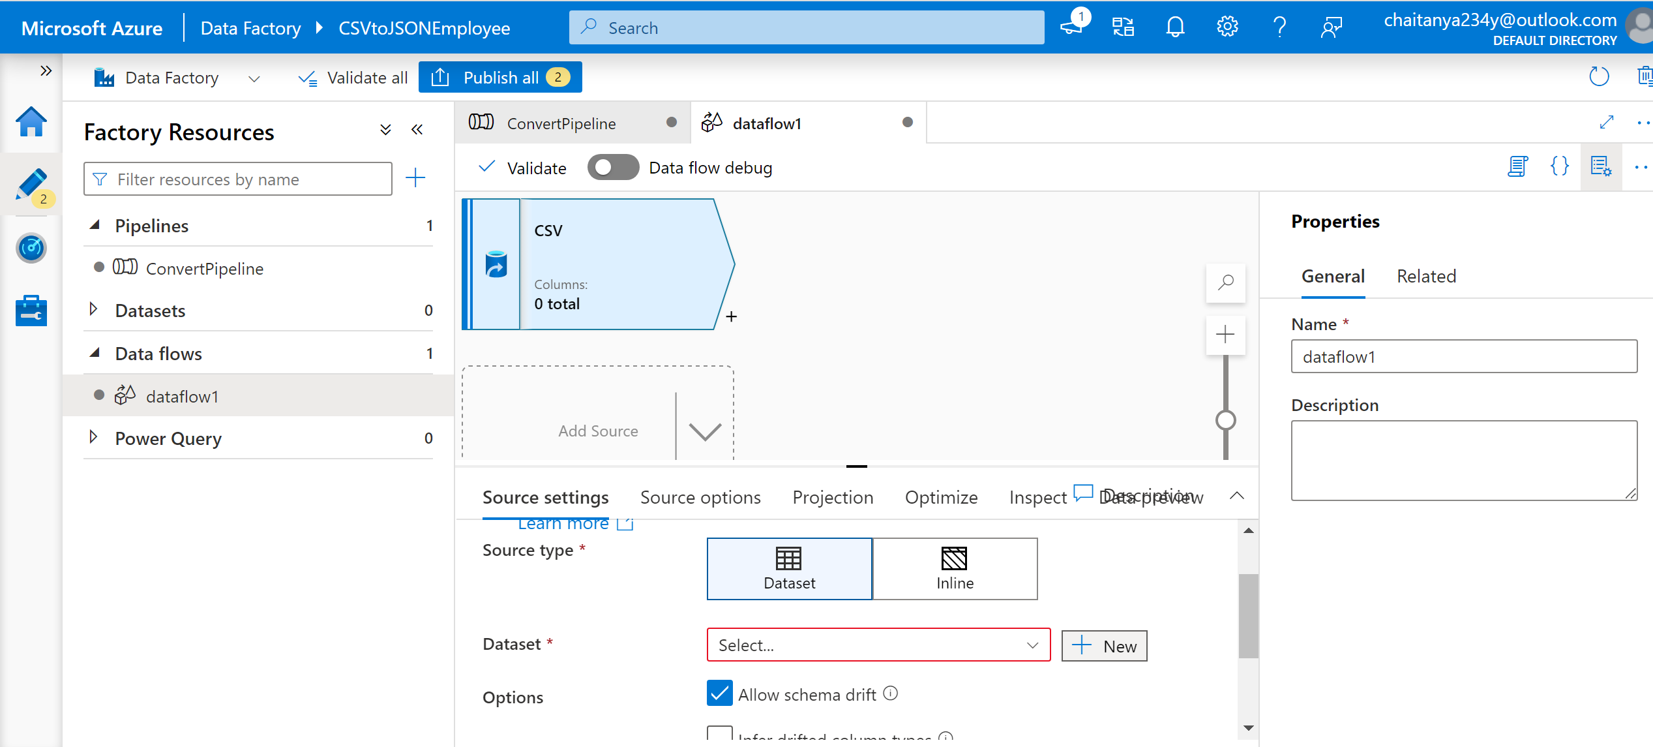Open the Home hub icon
The height and width of the screenshot is (747, 1653).
point(31,122)
